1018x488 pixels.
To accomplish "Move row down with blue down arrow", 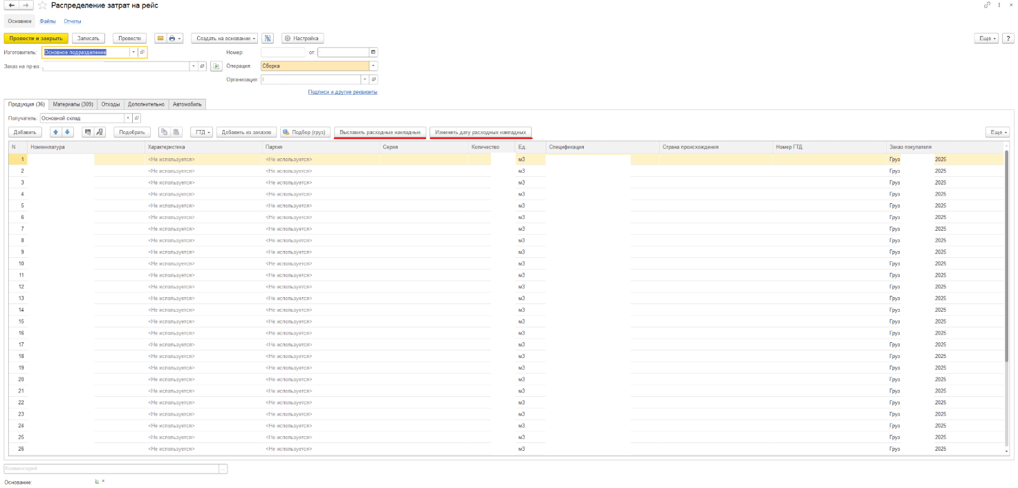I will point(67,132).
